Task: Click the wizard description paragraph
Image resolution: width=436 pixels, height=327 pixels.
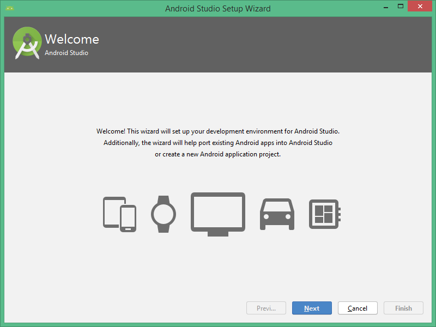Action: (217, 142)
